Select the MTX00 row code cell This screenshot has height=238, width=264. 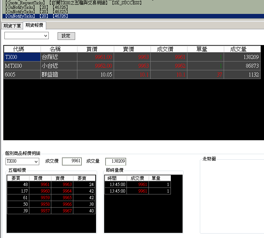[22, 66]
